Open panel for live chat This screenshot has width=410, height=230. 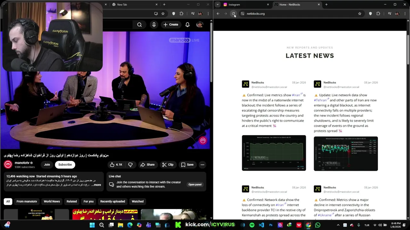coord(195,184)
